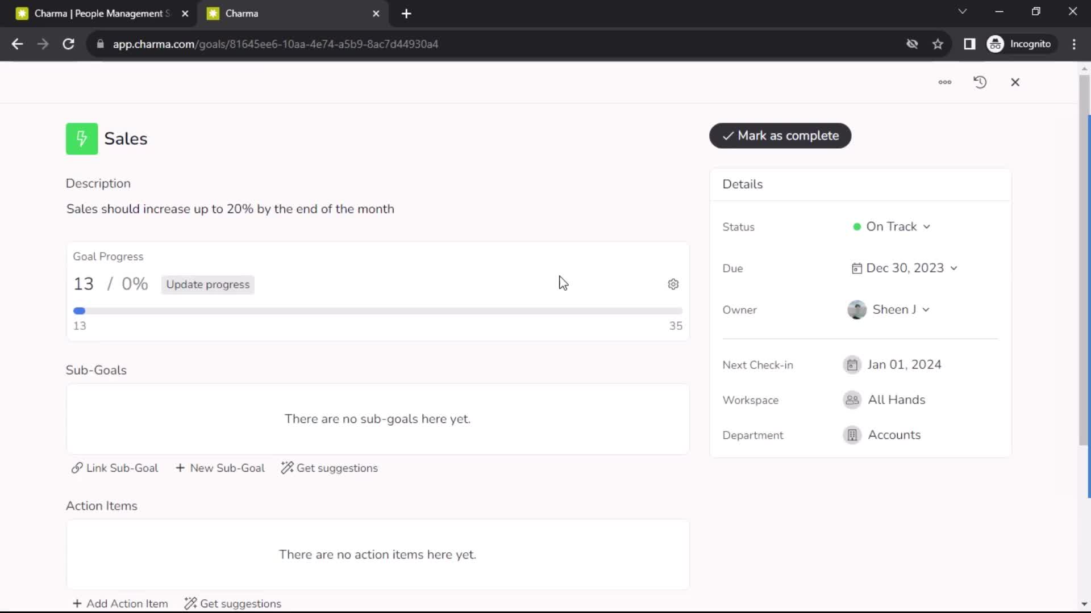This screenshot has width=1091, height=613.
Task: Click the All Hands workspace icon
Action: 852,400
